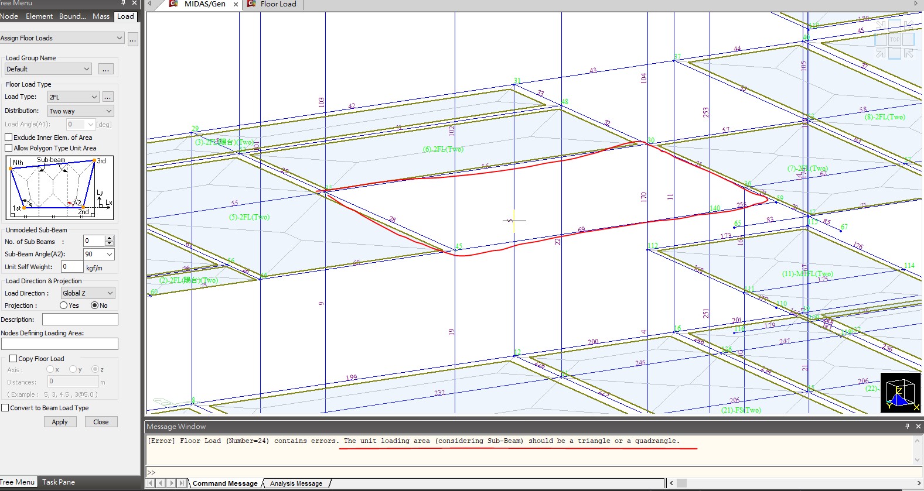The image size is (924, 491).
Task: Select Yes for Projection
Action: pos(64,305)
